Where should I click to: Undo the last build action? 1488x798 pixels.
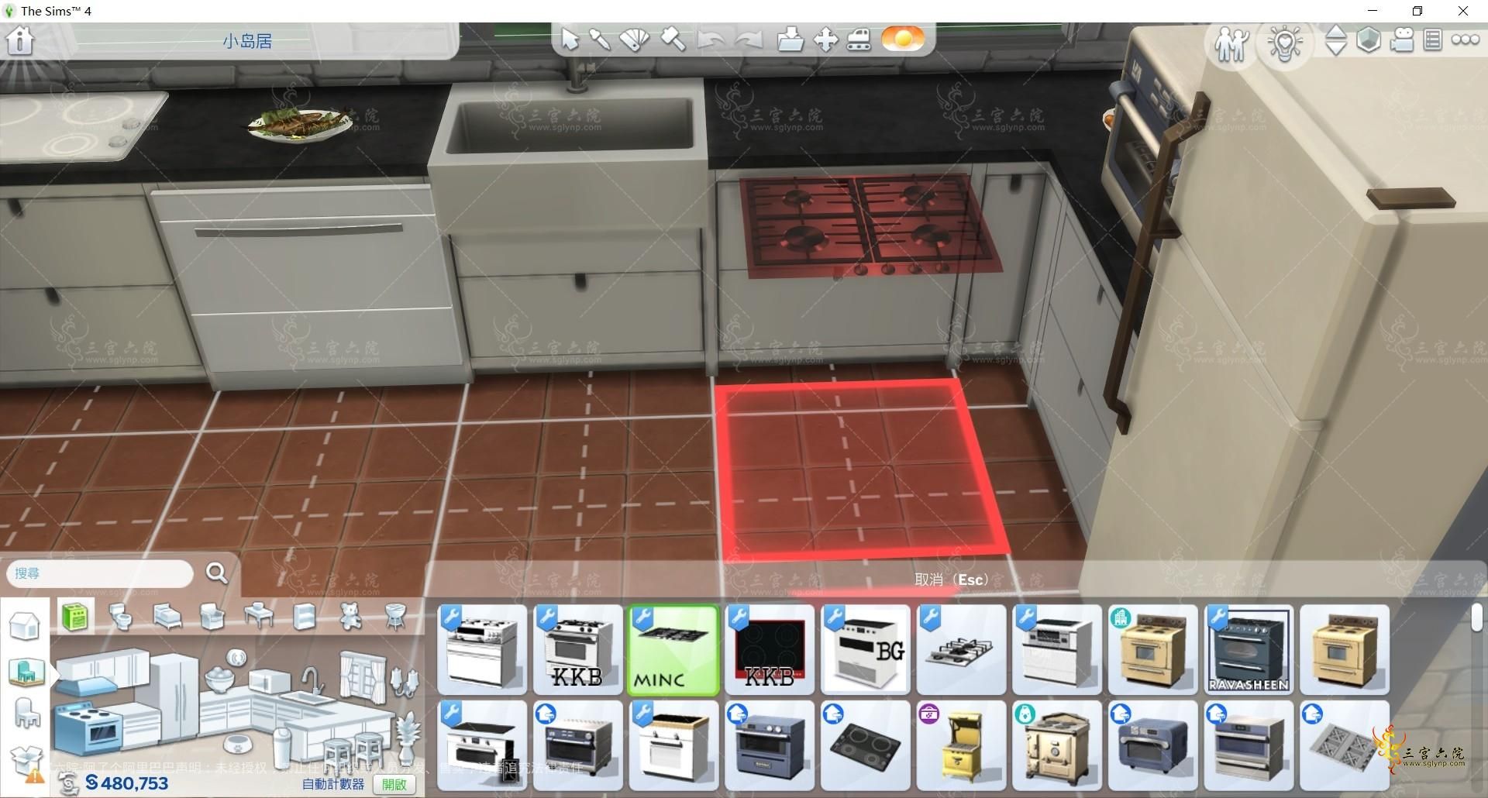[x=709, y=40]
